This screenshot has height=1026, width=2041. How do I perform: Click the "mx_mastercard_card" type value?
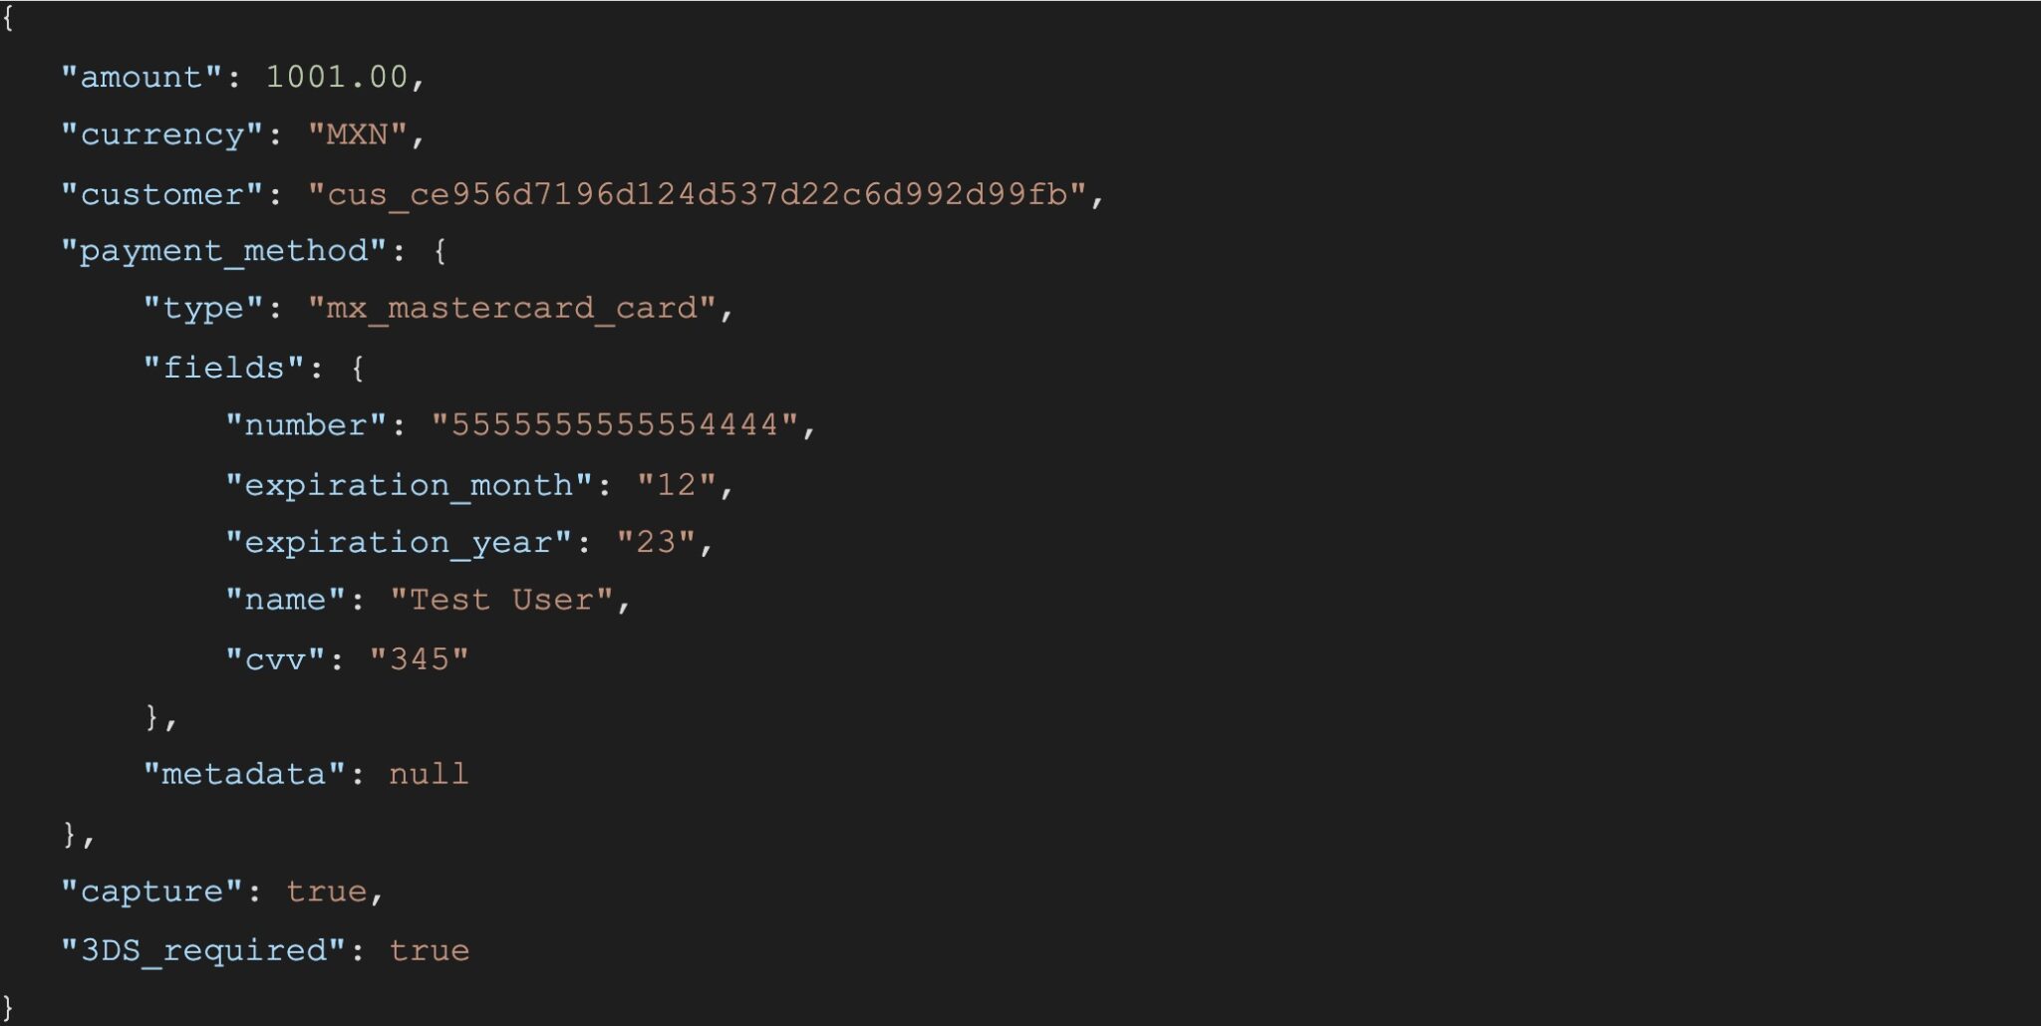(x=511, y=309)
